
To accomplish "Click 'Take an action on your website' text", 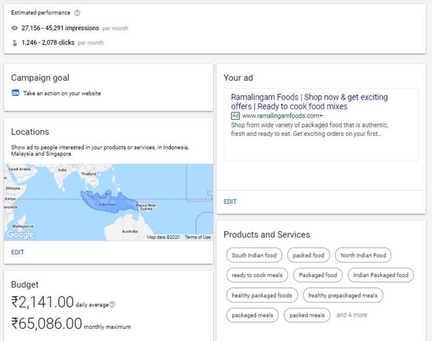I will coord(62,93).
